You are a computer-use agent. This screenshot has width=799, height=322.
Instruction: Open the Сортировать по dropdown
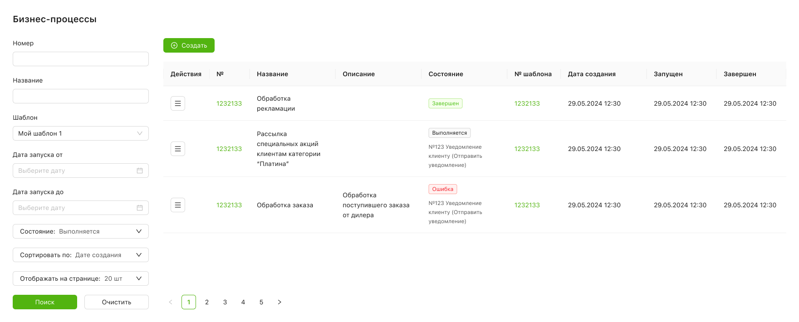pyautogui.click(x=81, y=255)
